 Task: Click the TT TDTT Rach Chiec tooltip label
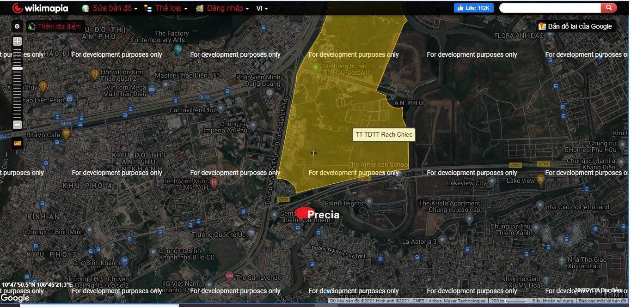click(x=384, y=135)
